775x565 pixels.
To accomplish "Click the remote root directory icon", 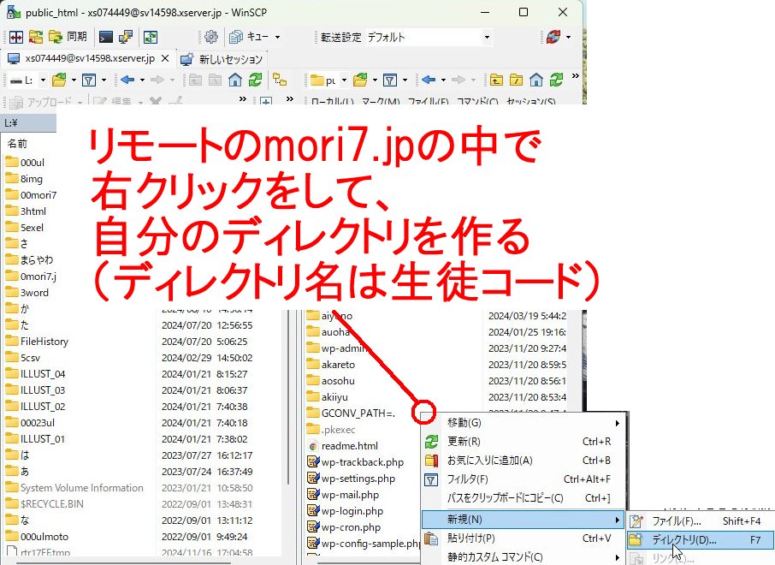I will tap(516, 80).
